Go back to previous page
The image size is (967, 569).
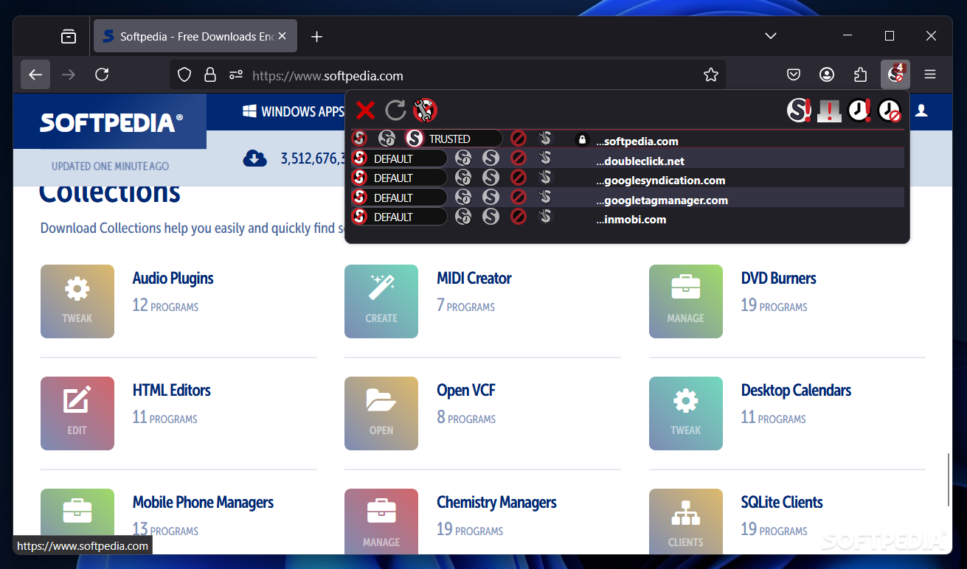tap(35, 74)
